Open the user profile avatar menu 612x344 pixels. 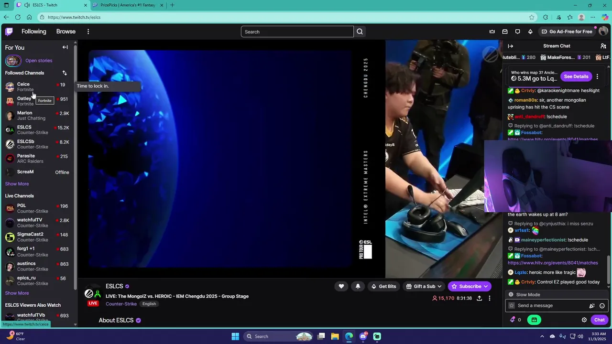click(603, 32)
